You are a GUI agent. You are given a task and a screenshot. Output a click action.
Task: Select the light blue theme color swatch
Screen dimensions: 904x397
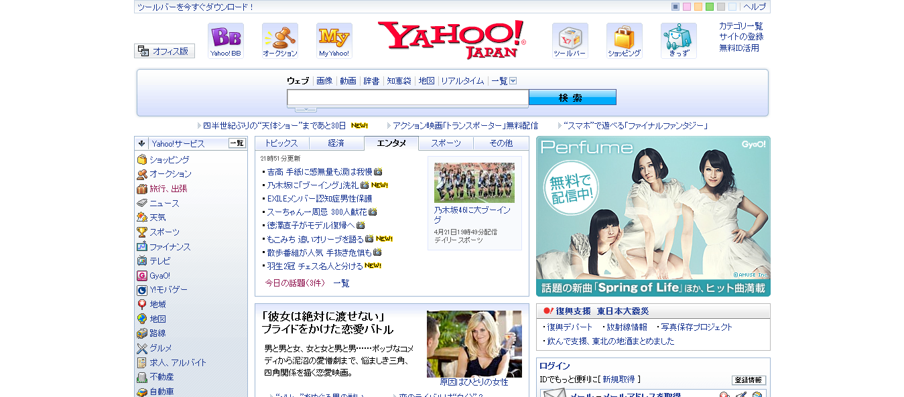[x=732, y=7]
